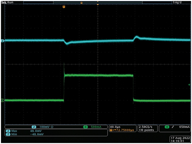Click the rising-edge trigger slope icon

[x=173, y=127]
